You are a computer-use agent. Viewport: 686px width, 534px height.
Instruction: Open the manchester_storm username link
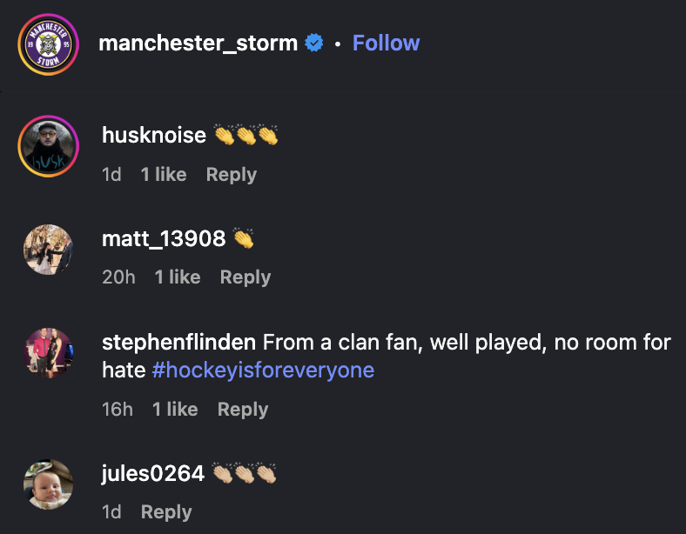tap(198, 43)
